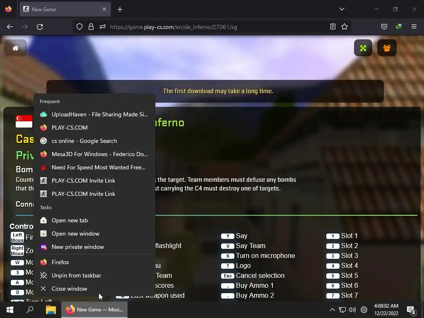
Task: Go back with browser back arrow
Action: coord(10,27)
